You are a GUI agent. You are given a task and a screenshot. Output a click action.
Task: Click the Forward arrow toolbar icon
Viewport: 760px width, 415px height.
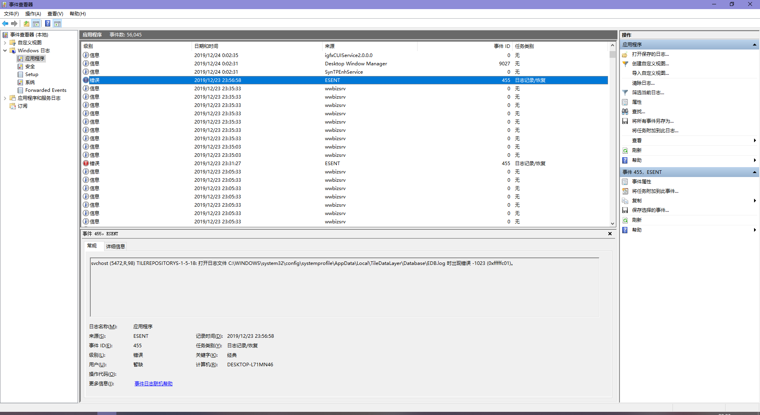click(14, 24)
